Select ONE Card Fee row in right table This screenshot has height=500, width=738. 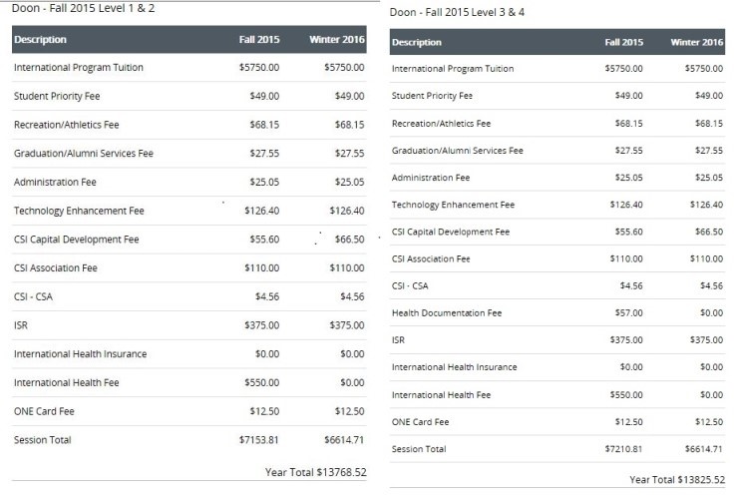[x=557, y=422]
